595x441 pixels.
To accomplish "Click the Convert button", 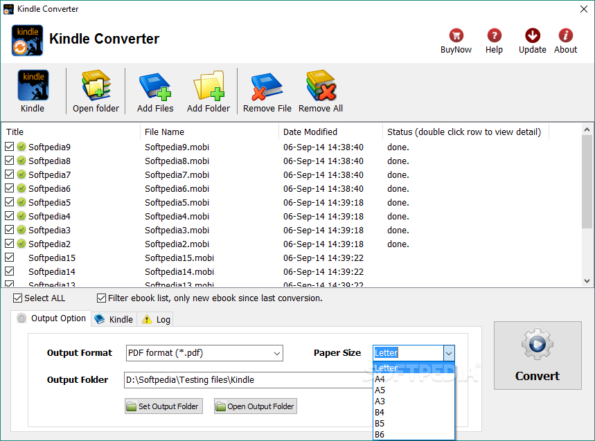I will point(538,355).
